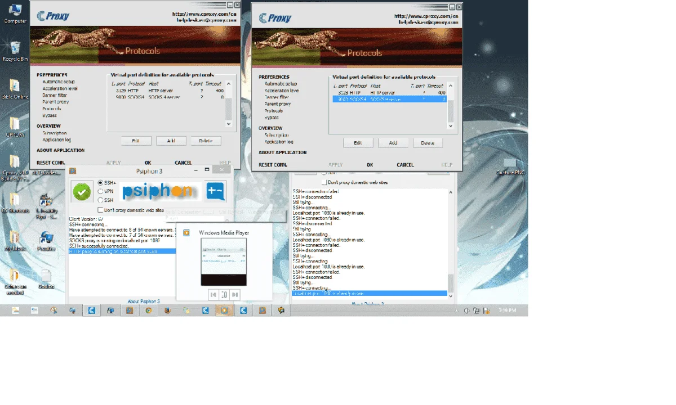Enable Don't proxy domestic web sites (right Psiphon)
Image resolution: width=676 pixels, height=405 pixels.
click(x=324, y=182)
